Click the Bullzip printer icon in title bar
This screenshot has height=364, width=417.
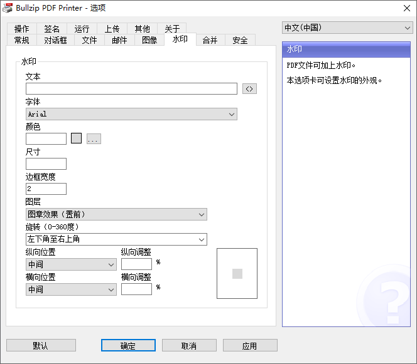point(7,8)
